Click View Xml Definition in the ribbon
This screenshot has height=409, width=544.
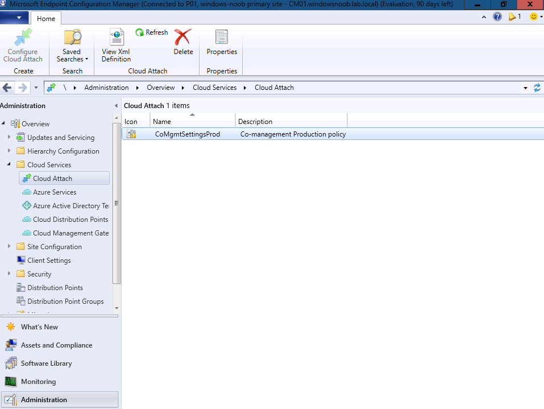point(116,46)
